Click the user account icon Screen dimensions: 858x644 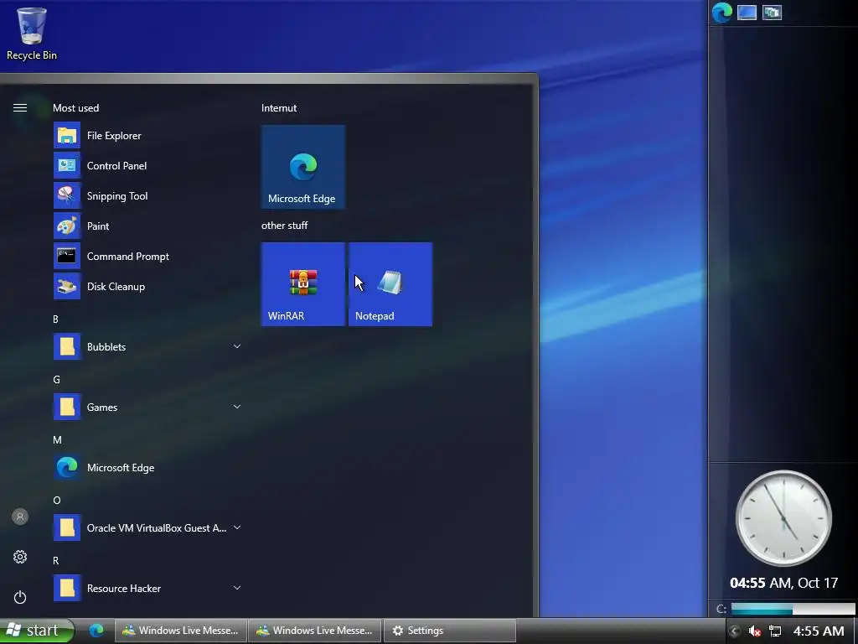point(20,517)
